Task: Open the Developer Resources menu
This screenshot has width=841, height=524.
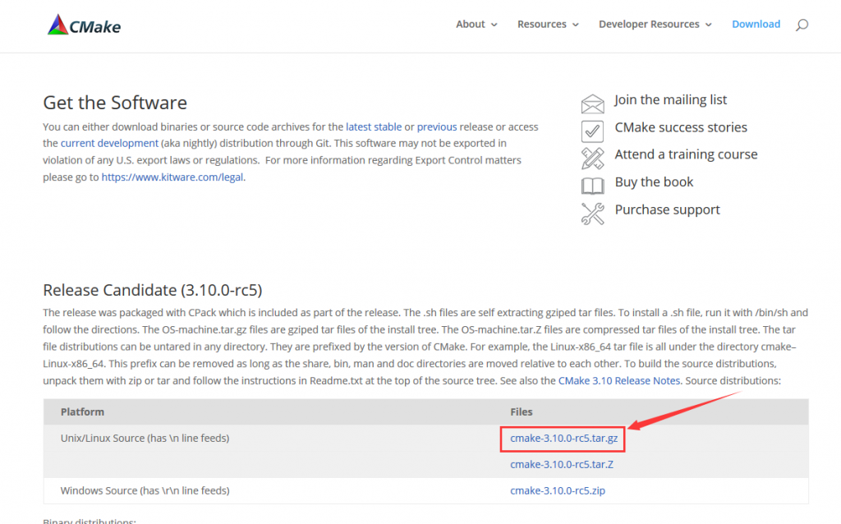Action: pyautogui.click(x=649, y=24)
